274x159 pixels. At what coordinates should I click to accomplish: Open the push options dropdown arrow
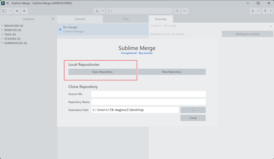tap(271, 11)
